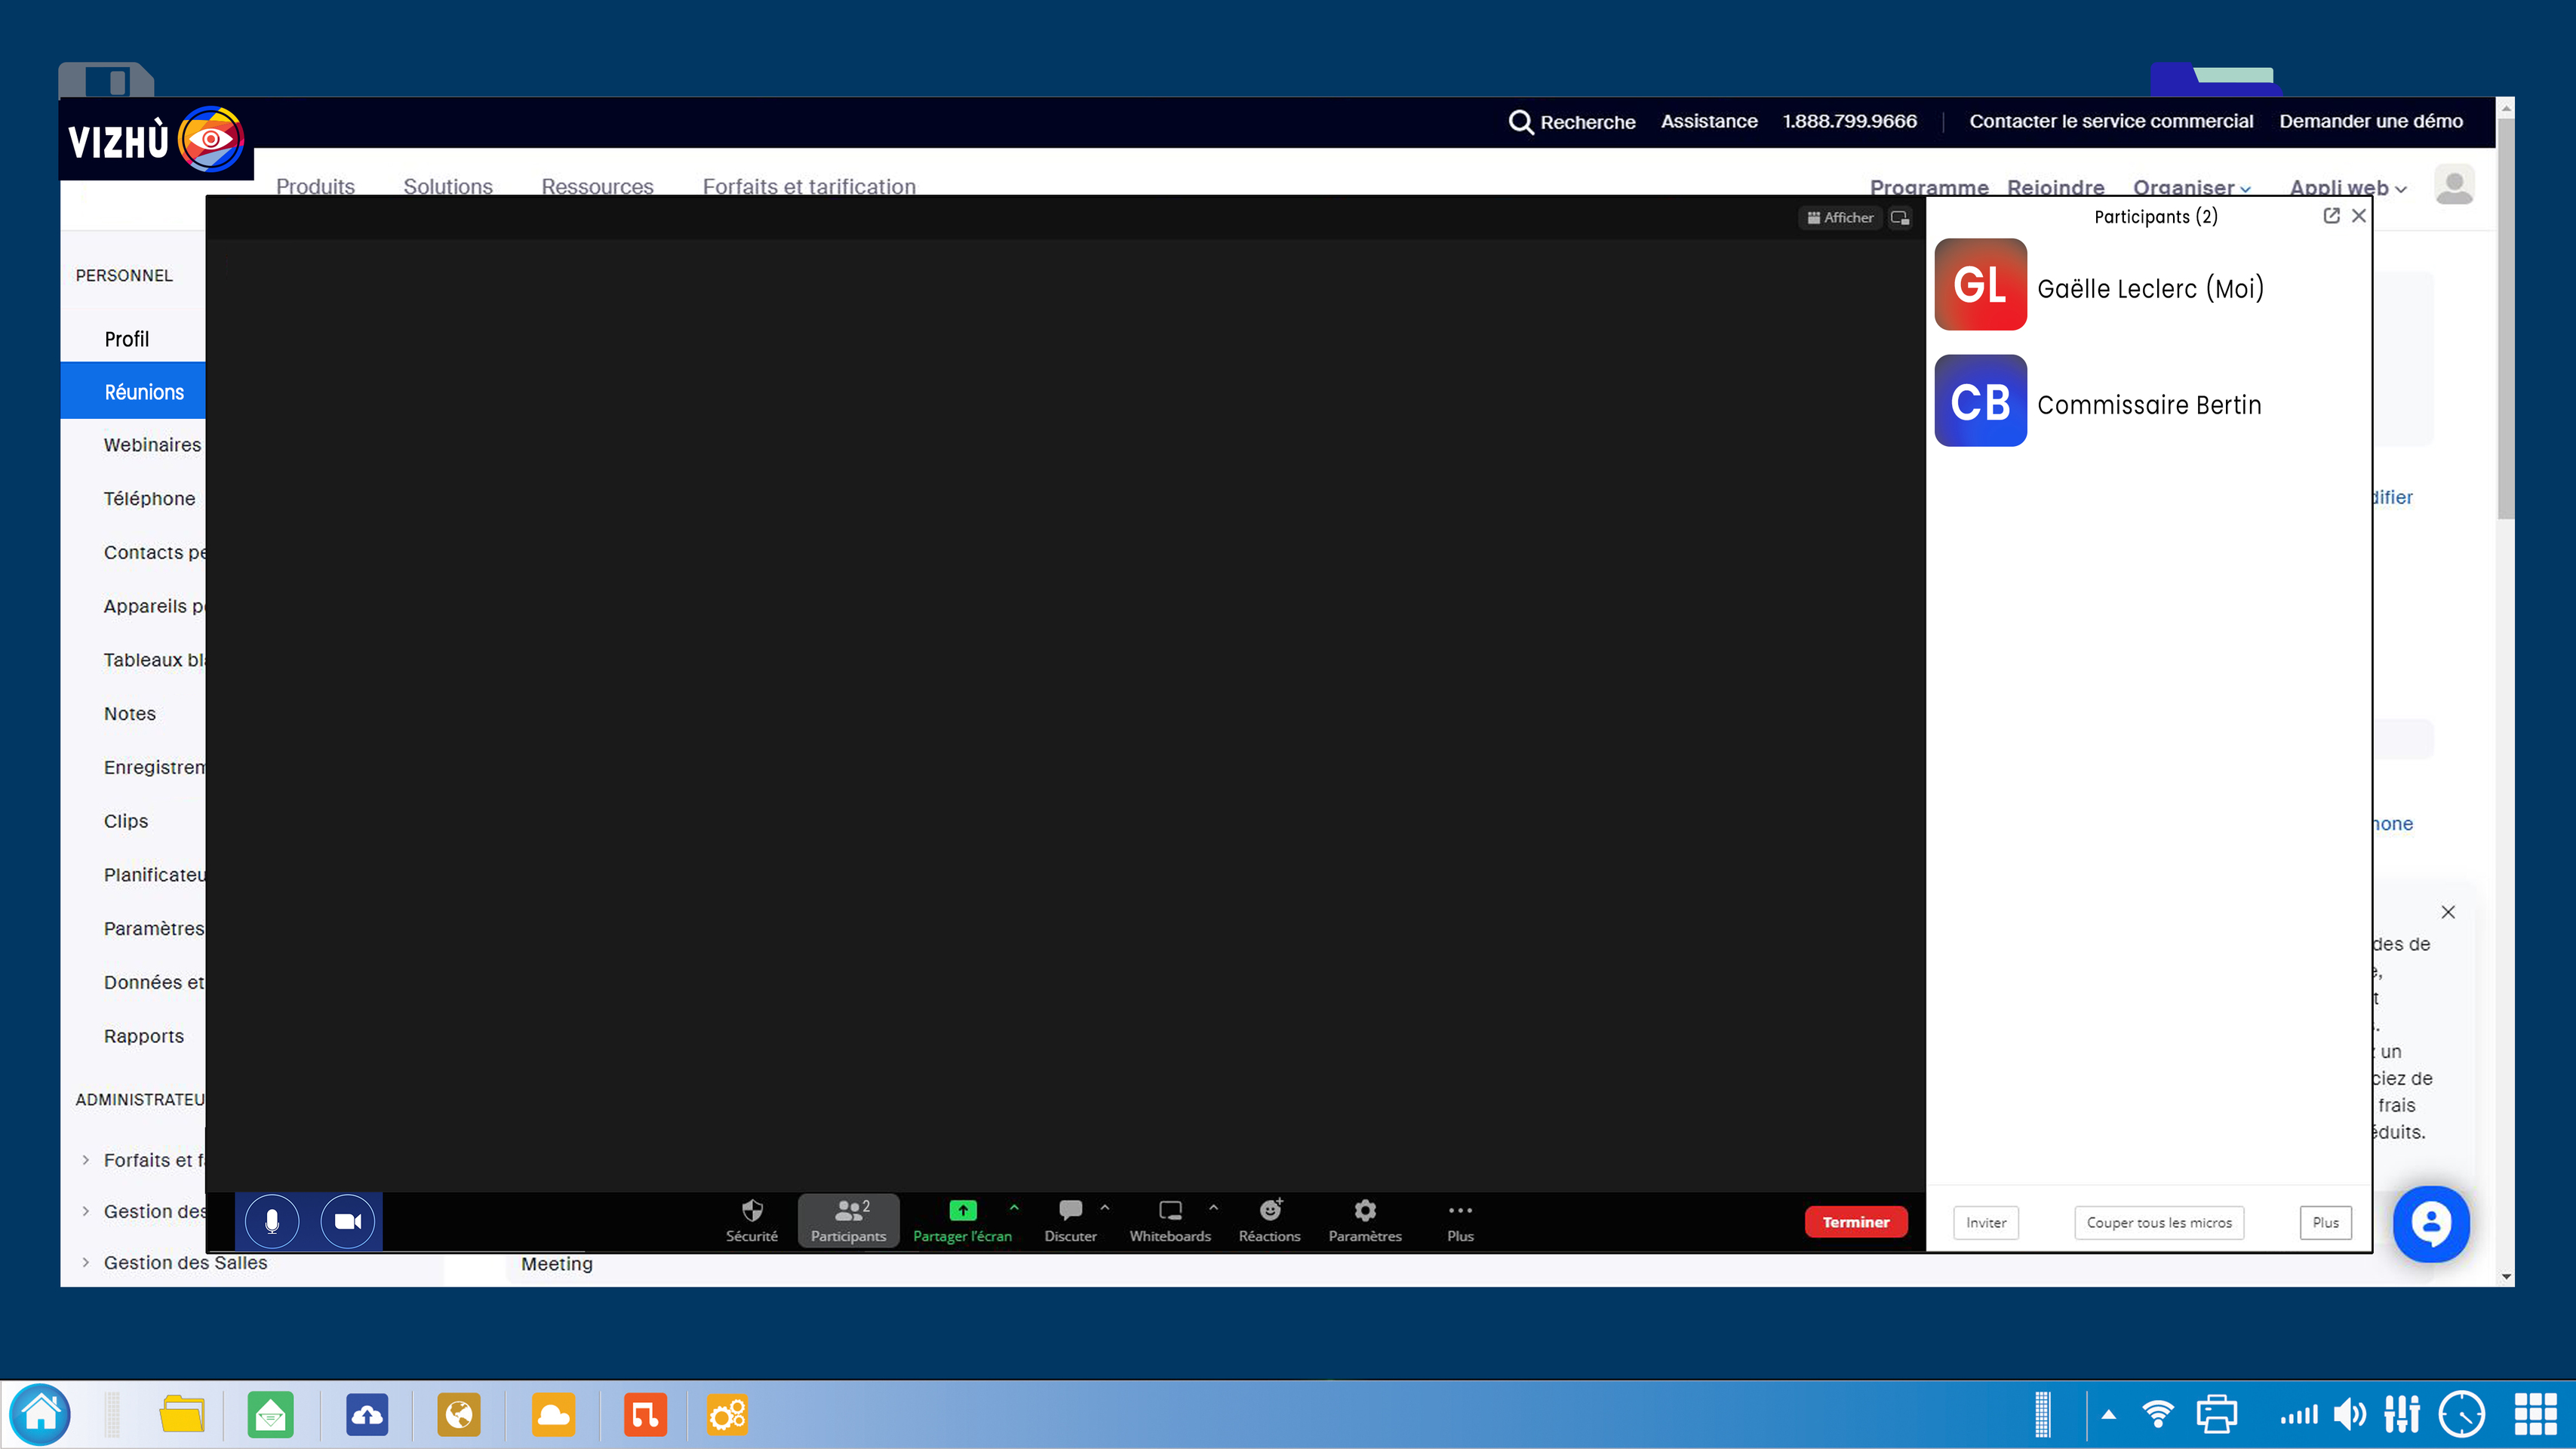Open the Sécurité shield icon

(x=752, y=1211)
